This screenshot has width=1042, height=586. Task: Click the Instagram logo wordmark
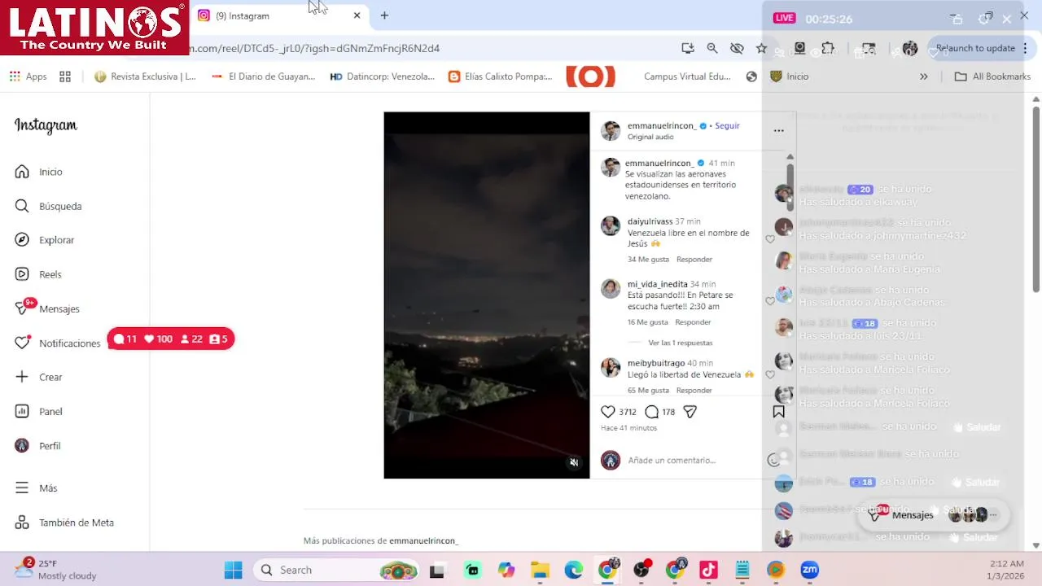(x=46, y=125)
